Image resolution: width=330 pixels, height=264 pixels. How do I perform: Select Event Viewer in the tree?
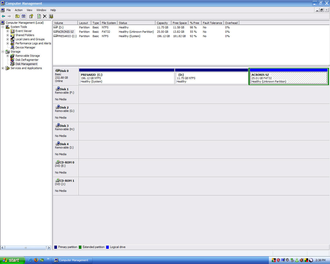click(23, 31)
